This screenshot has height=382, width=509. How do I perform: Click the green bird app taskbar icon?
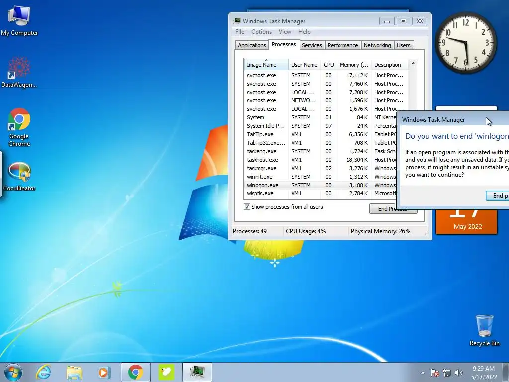click(166, 372)
